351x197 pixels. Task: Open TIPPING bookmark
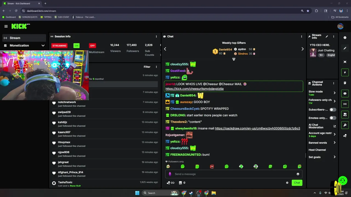46,17
